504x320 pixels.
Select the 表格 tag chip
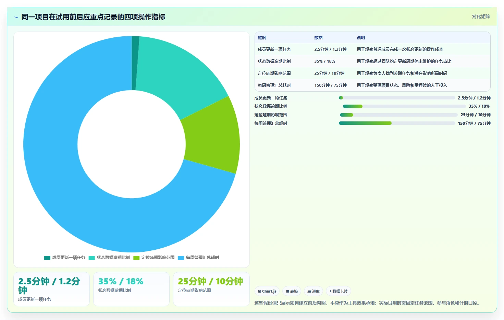tap(292, 291)
